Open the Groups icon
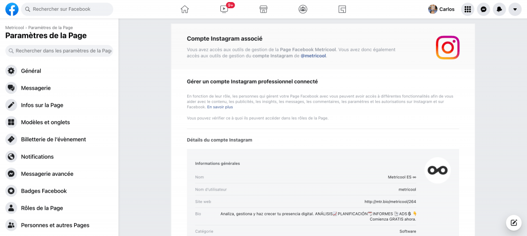527x236 pixels. tap(303, 9)
